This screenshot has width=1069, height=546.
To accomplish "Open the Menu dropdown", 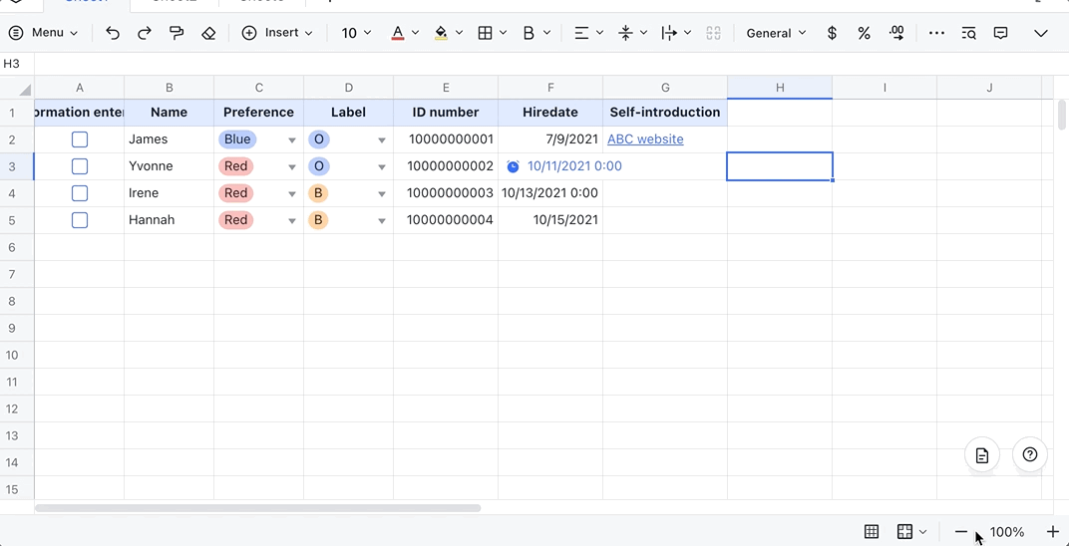I will point(43,33).
